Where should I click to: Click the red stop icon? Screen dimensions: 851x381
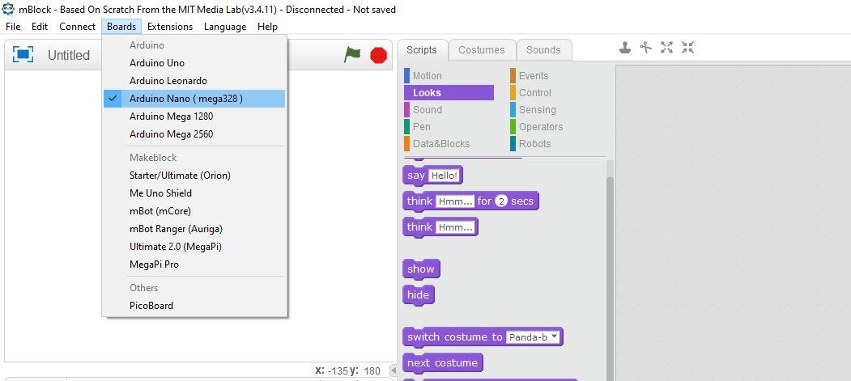tap(378, 55)
